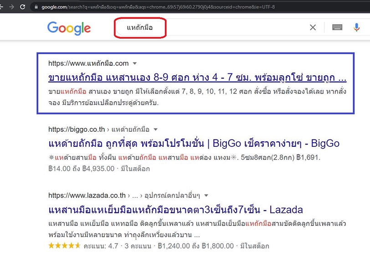Click the BigGo result description snippet
370x259 pixels.
[x=184, y=157]
